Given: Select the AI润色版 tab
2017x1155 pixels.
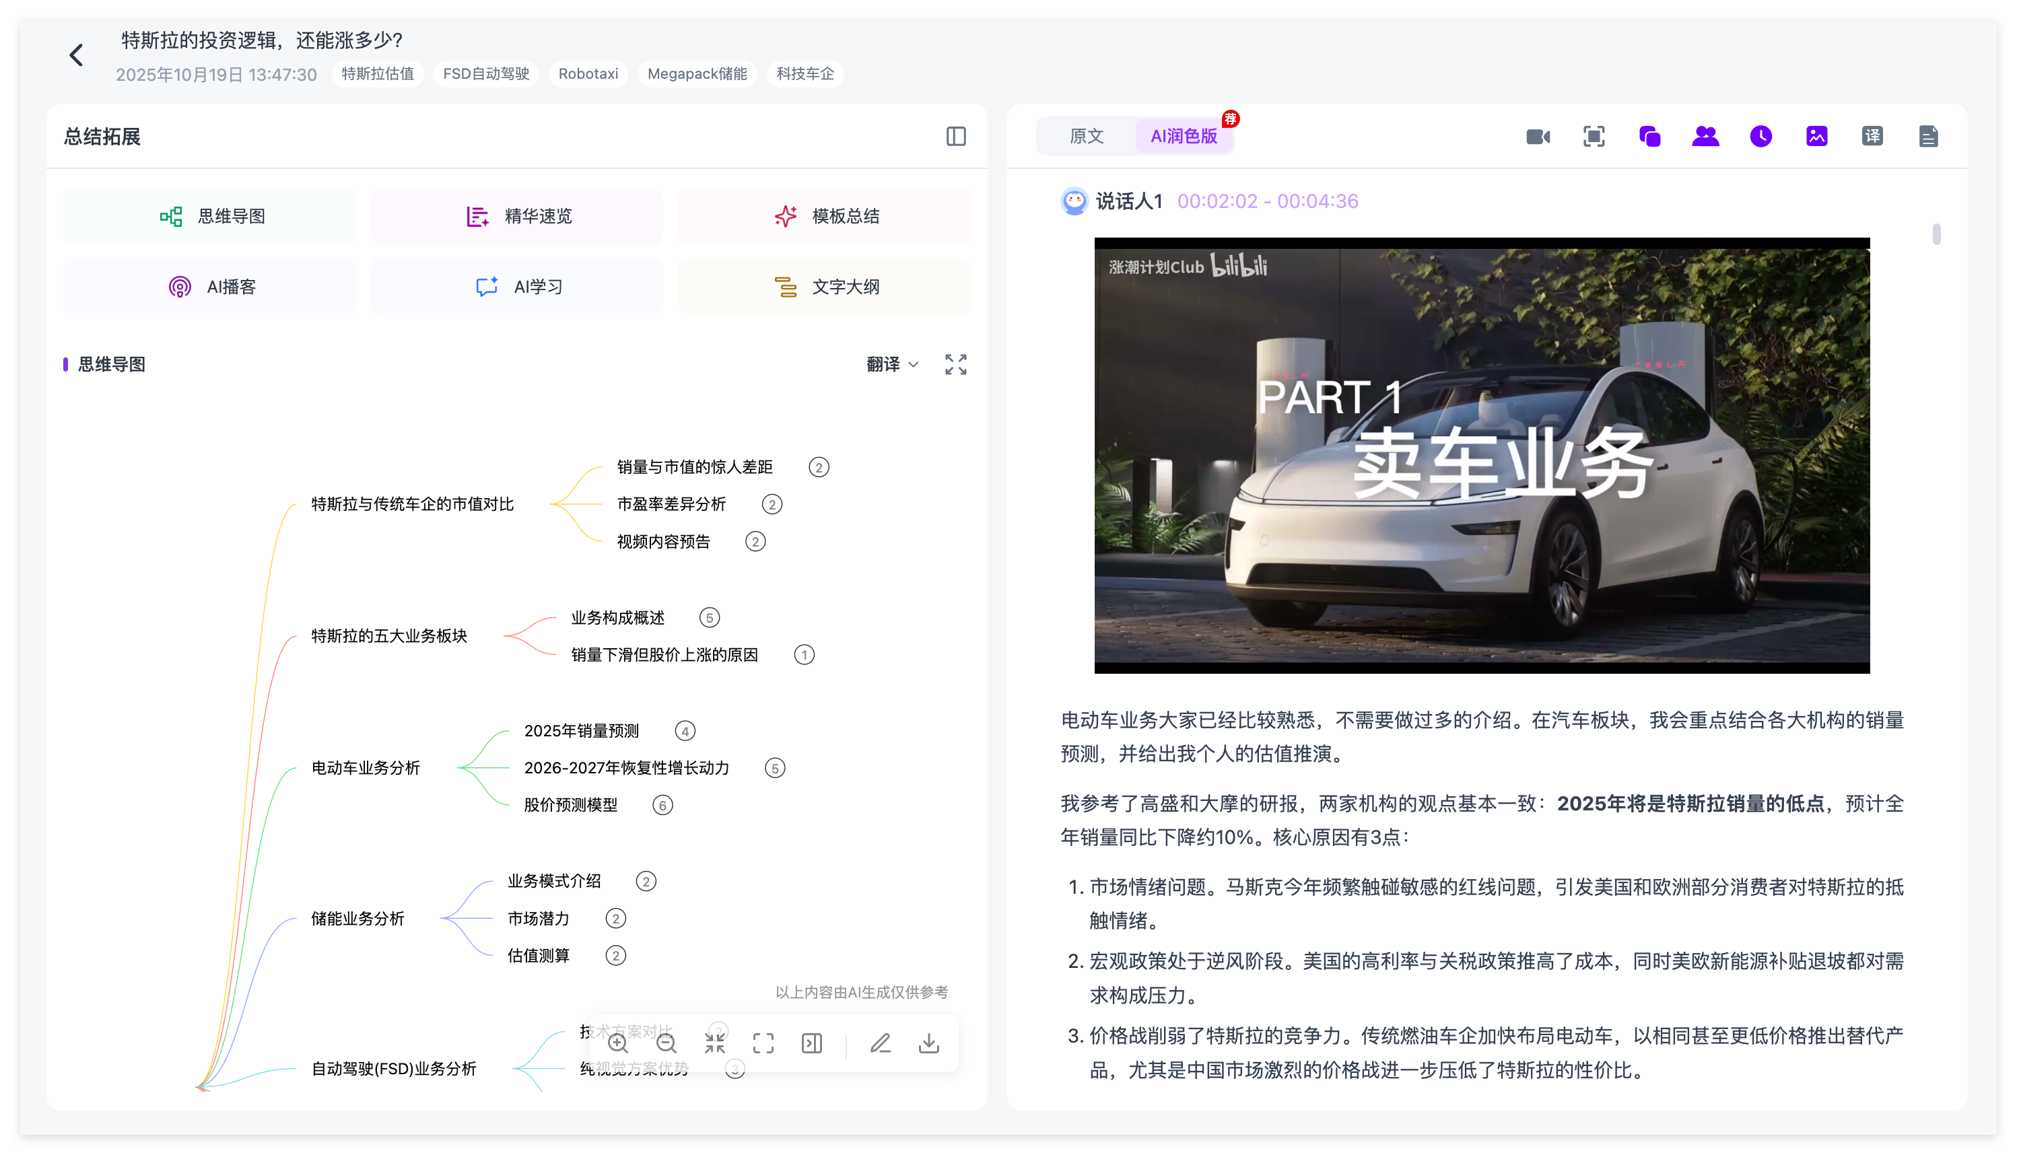Looking at the screenshot, I should click(1184, 137).
